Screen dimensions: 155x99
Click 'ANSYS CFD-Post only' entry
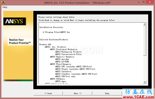65,76
